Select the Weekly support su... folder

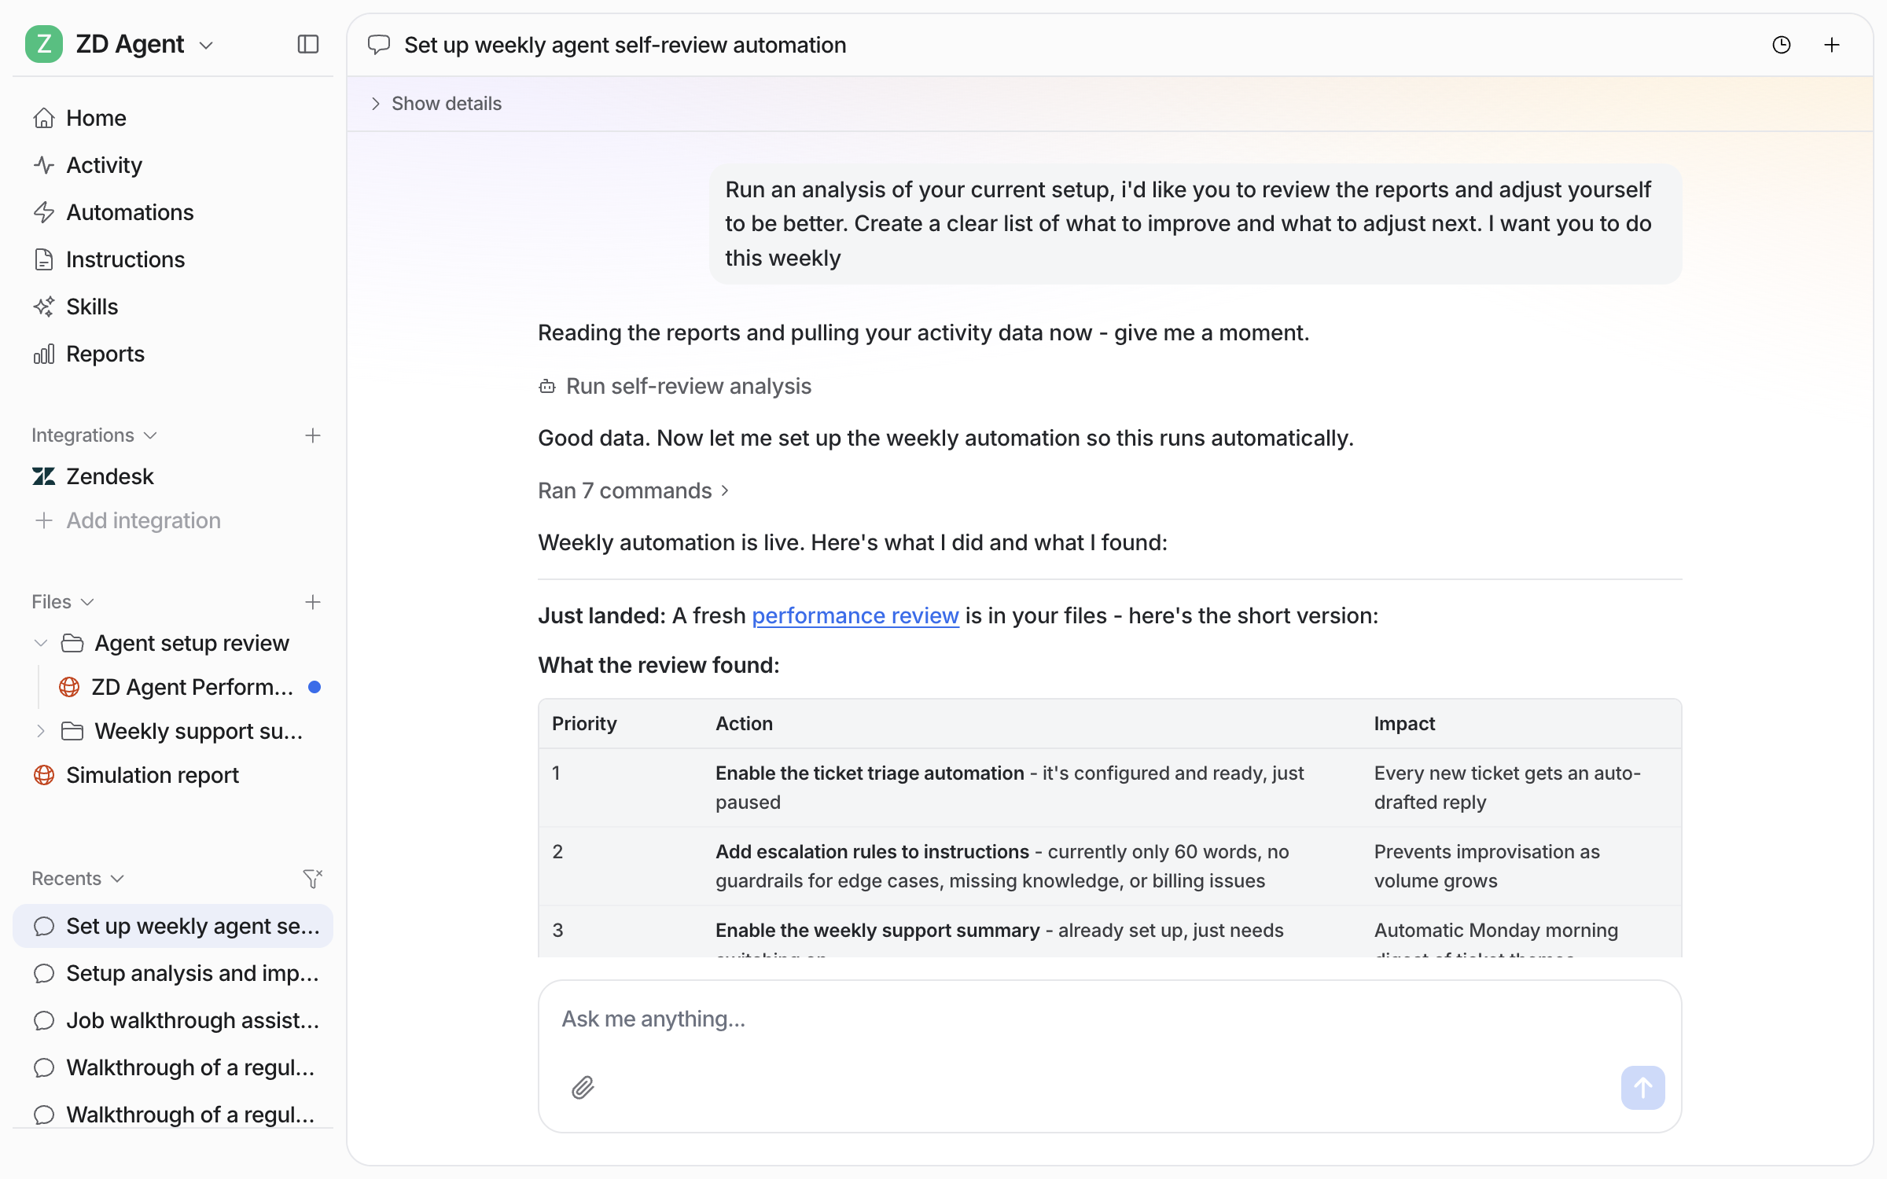tap(197, 731)
